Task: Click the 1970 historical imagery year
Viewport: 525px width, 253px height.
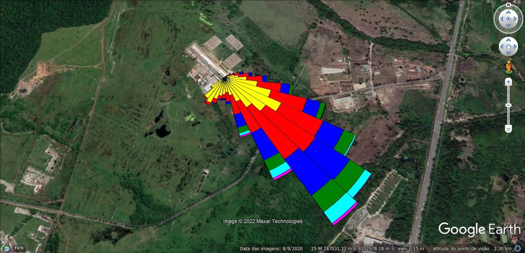Action: 19,248
